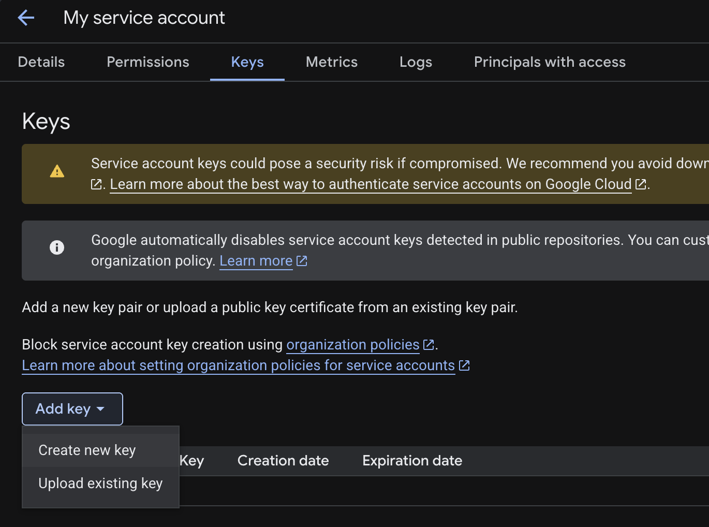Image resolution: width=709 pixels, height=527 pixels.
Task: Open the organization policies link
Action: tap(353, 345)
